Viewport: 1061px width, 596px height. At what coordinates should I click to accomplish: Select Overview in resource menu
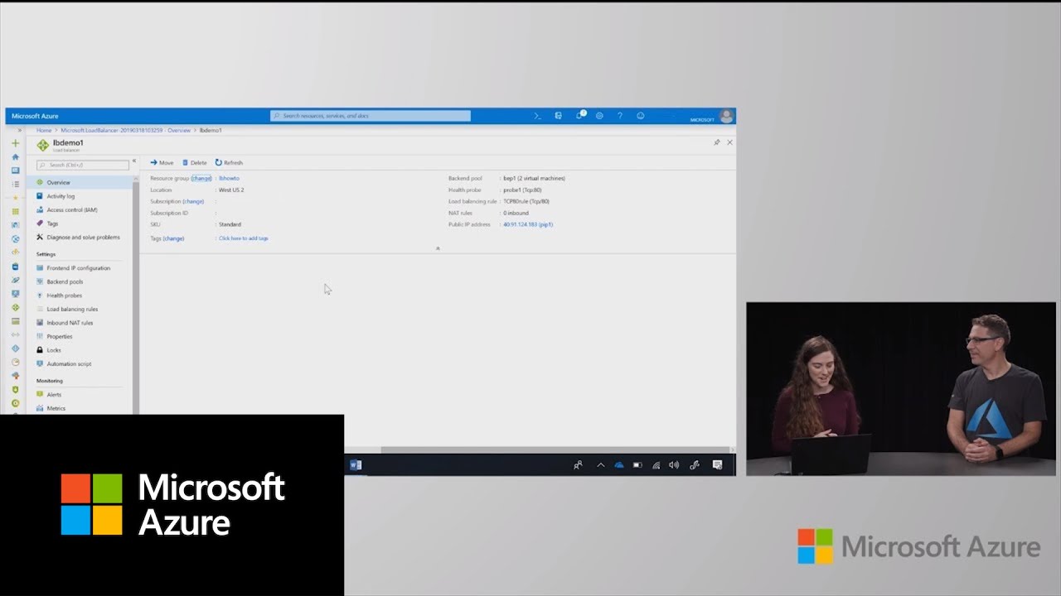point(80,182)
